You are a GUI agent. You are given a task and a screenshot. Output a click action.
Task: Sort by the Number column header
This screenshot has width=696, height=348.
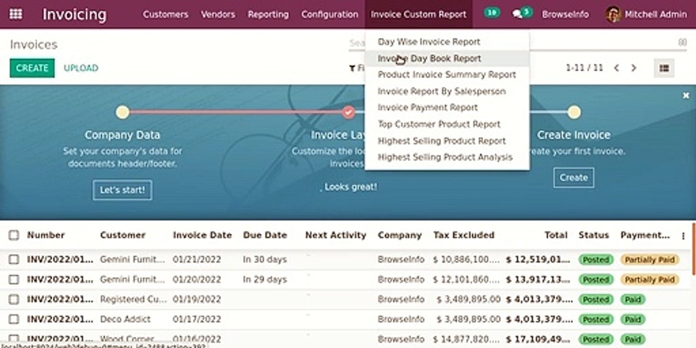pos(46,235)
